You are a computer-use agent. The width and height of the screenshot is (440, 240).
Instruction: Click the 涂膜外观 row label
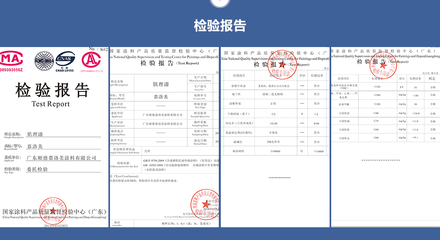click(x=235, y=104)
